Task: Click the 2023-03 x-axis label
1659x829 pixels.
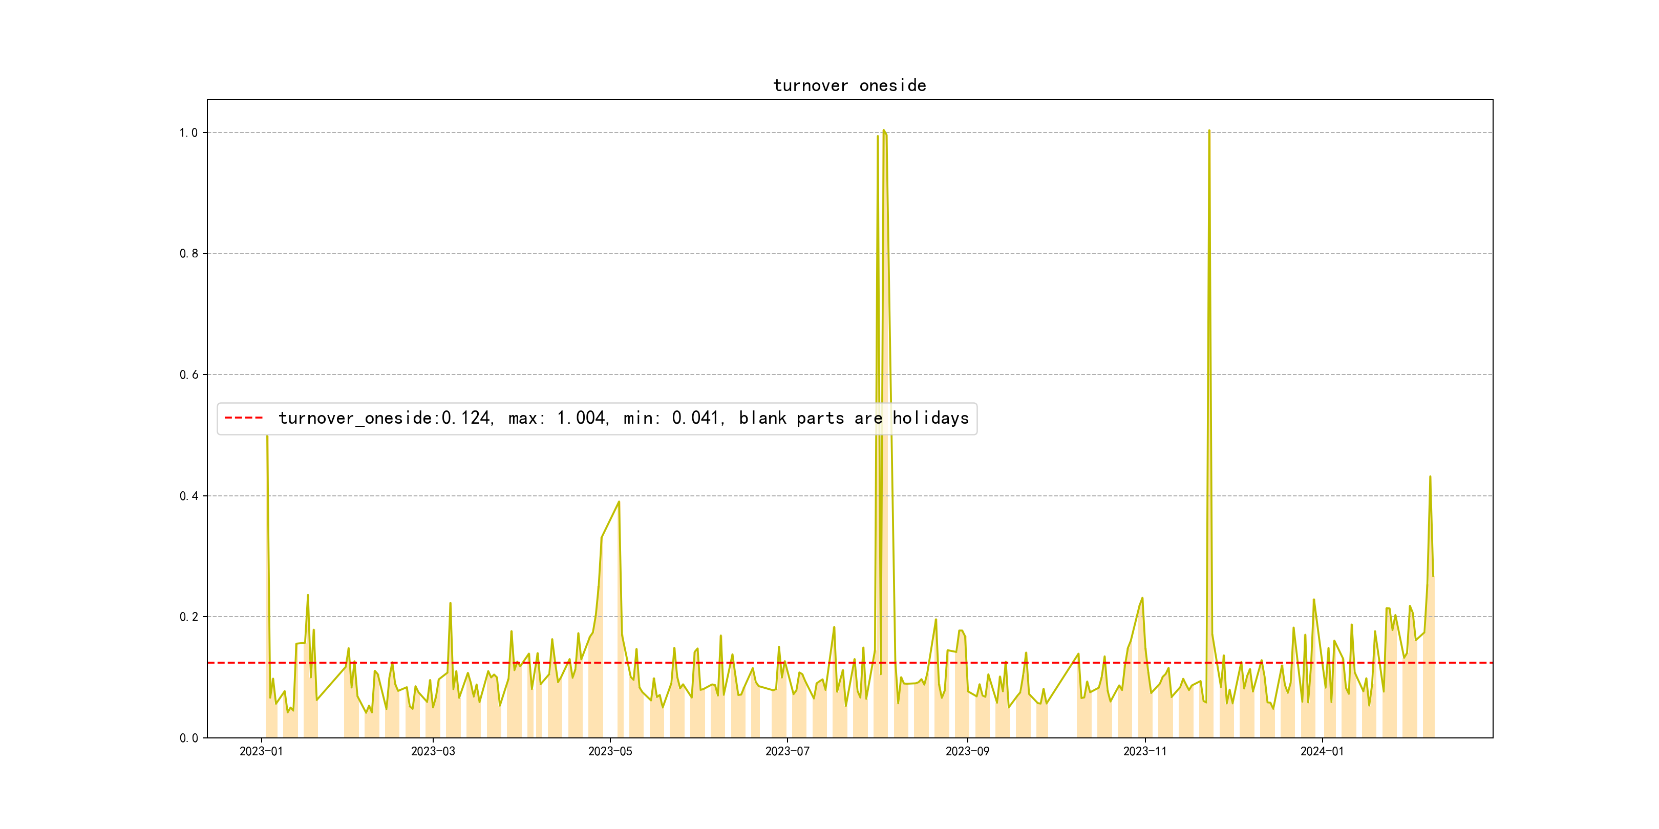Action: point(433,751)
